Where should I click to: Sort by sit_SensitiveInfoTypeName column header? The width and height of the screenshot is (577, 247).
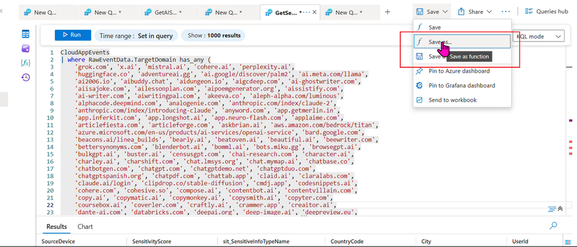click(256, 241)
